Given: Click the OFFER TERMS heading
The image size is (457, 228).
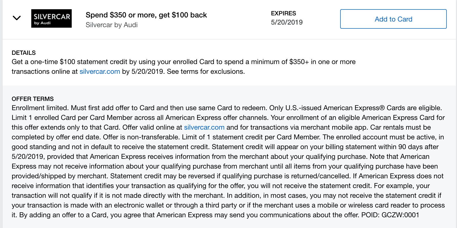Looking at the screenshot, I should [33, 99].
